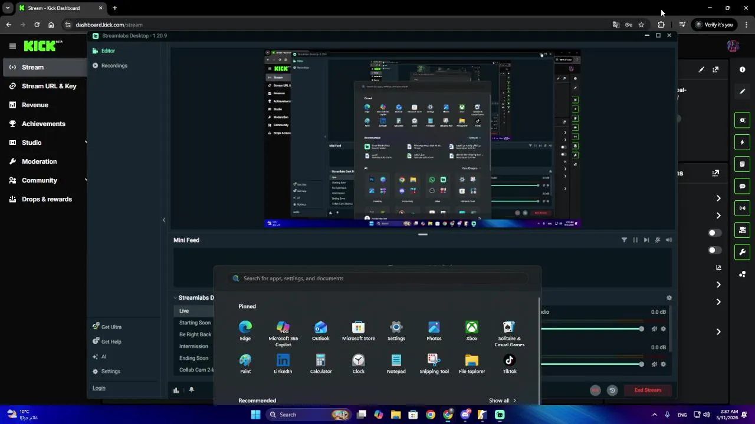Screen dimensions: 755x424
Task: Expand the Streamlabs scene collection dropdown
Action: (175, 298)
